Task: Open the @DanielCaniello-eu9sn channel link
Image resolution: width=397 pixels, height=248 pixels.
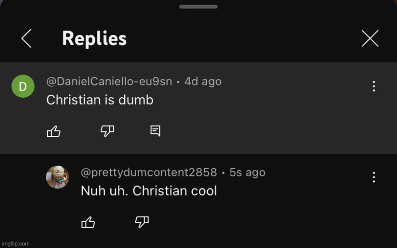Action: pos(109,82)
